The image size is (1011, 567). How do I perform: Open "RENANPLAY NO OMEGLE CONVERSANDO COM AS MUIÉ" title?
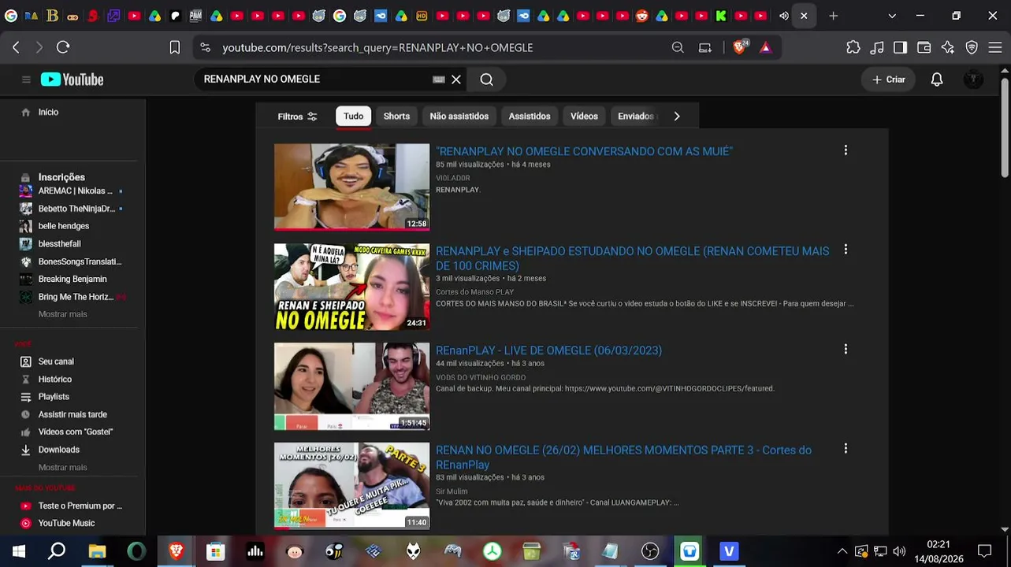tap(584, 151)
